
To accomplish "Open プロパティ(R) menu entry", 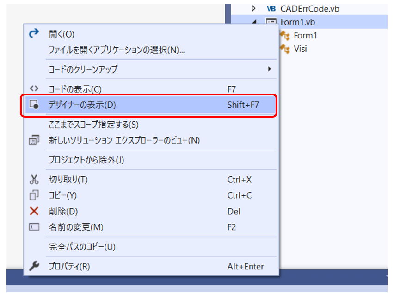I will (x=151, y=266).
